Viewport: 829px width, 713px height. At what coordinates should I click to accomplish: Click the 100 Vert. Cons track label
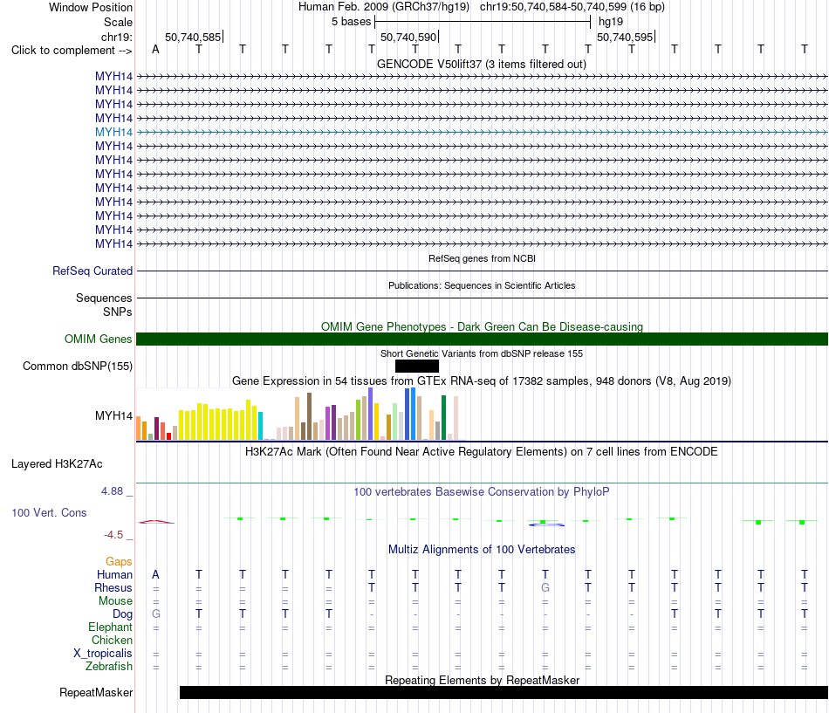(x=49, y=512)
